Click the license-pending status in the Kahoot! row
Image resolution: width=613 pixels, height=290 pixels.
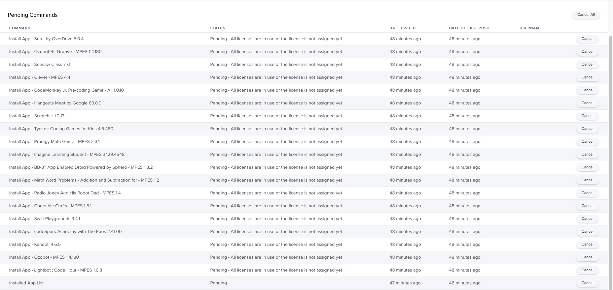(276, 245)
